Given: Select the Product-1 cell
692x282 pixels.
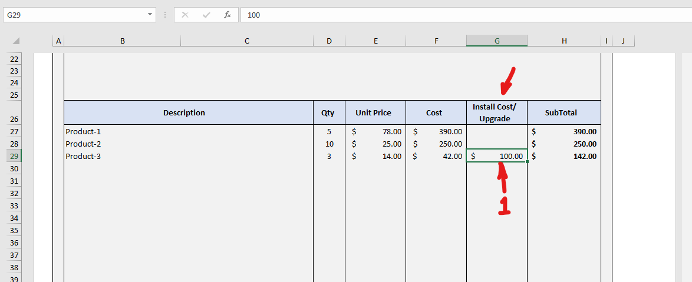Looking at the screenshot, I should click(189, 131).
